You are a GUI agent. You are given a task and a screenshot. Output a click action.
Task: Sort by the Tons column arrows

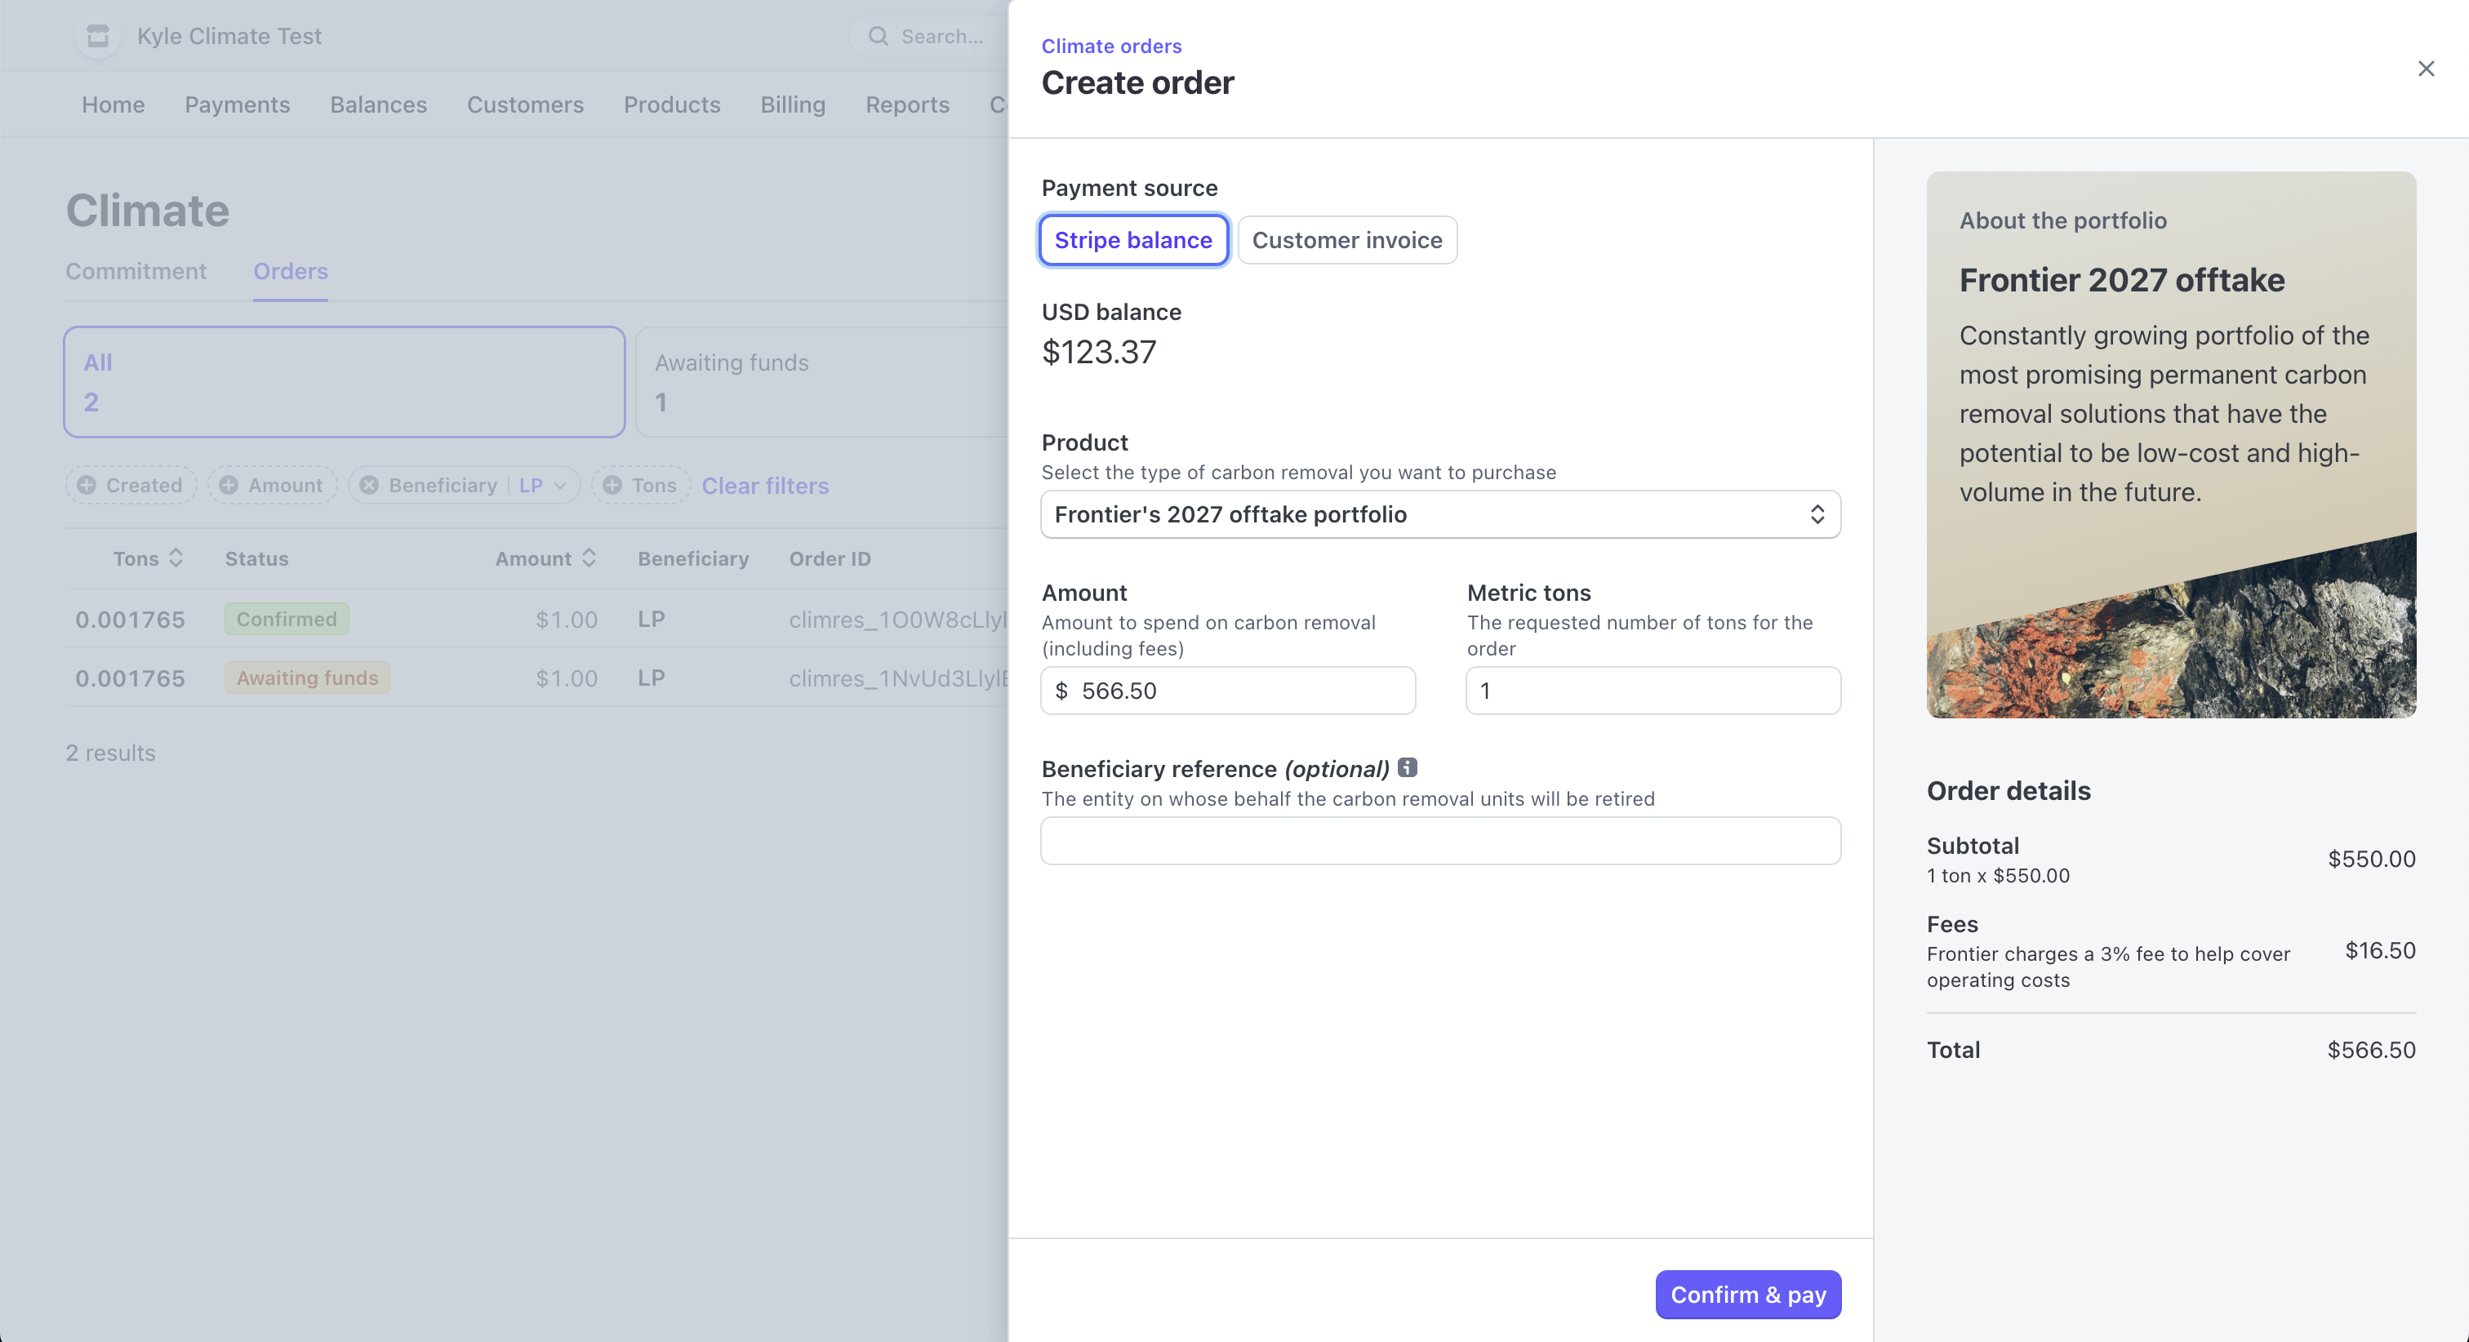click(176, 558)
